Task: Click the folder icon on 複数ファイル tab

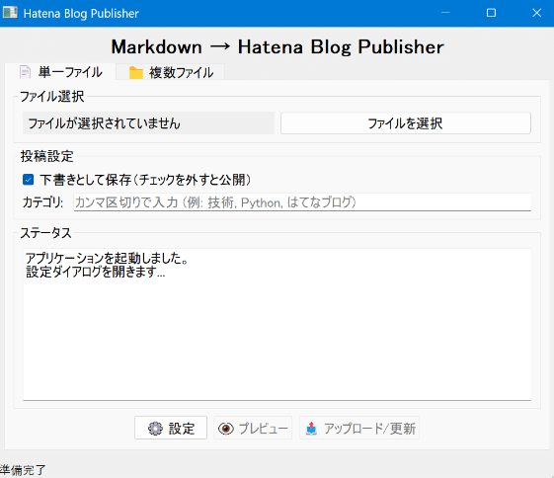Action: click(136, 73)
